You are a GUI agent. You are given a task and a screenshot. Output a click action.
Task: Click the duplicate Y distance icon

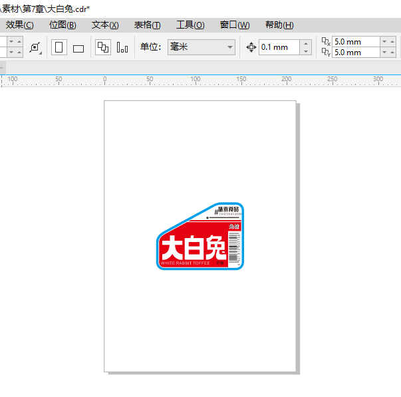326,52
